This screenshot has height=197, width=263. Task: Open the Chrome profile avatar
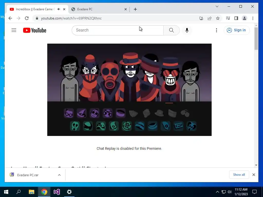pyautogui.click(x=245, y=18)
